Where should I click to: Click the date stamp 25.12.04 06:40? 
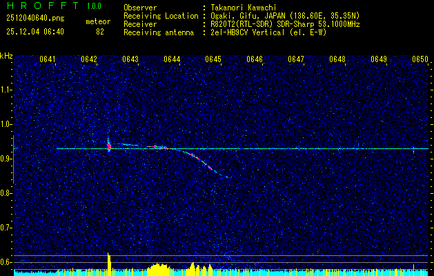tap(35, 32)
